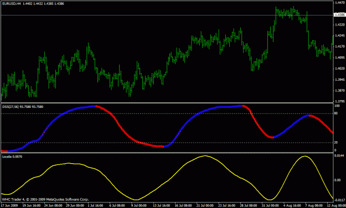
Task: Click the 20 level on DSS scale
Action: (336, 143)
